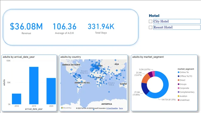Click the Corporate legend entry
201x113 pixels.
click(x=183, y=88)
